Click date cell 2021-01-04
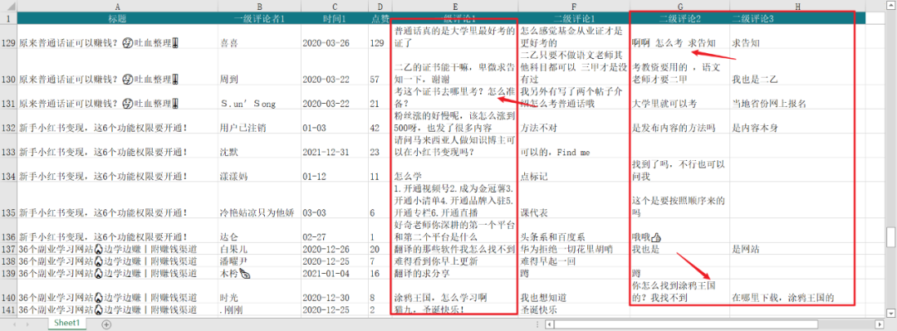 pos(334,273)
